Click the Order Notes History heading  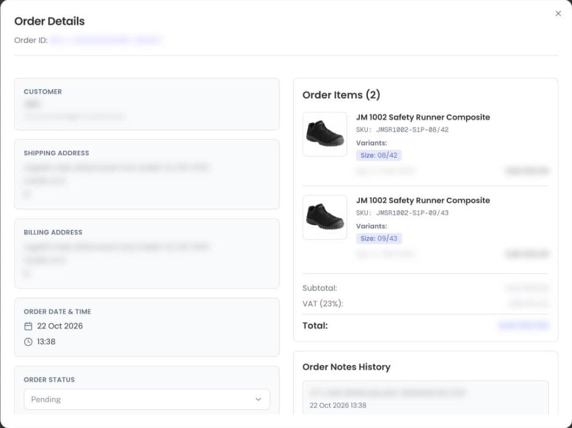(346, 367)
